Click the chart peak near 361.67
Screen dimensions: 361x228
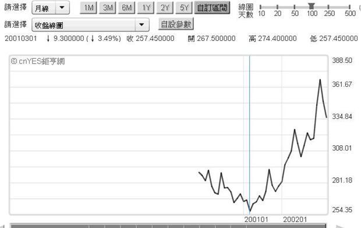(x=320, y=80)
